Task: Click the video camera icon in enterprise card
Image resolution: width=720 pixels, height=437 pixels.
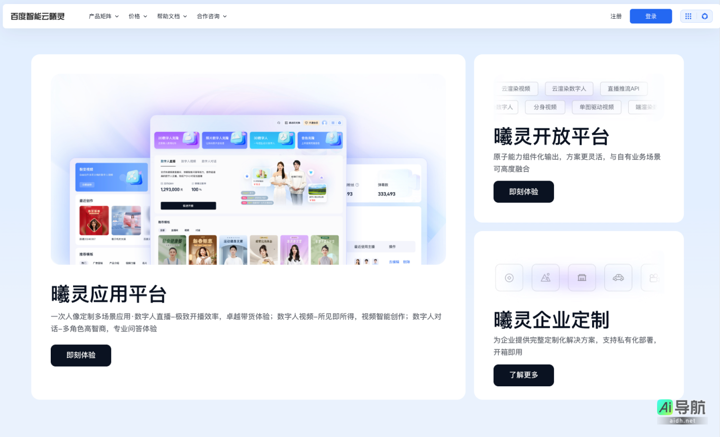Action: click(655, 277)
